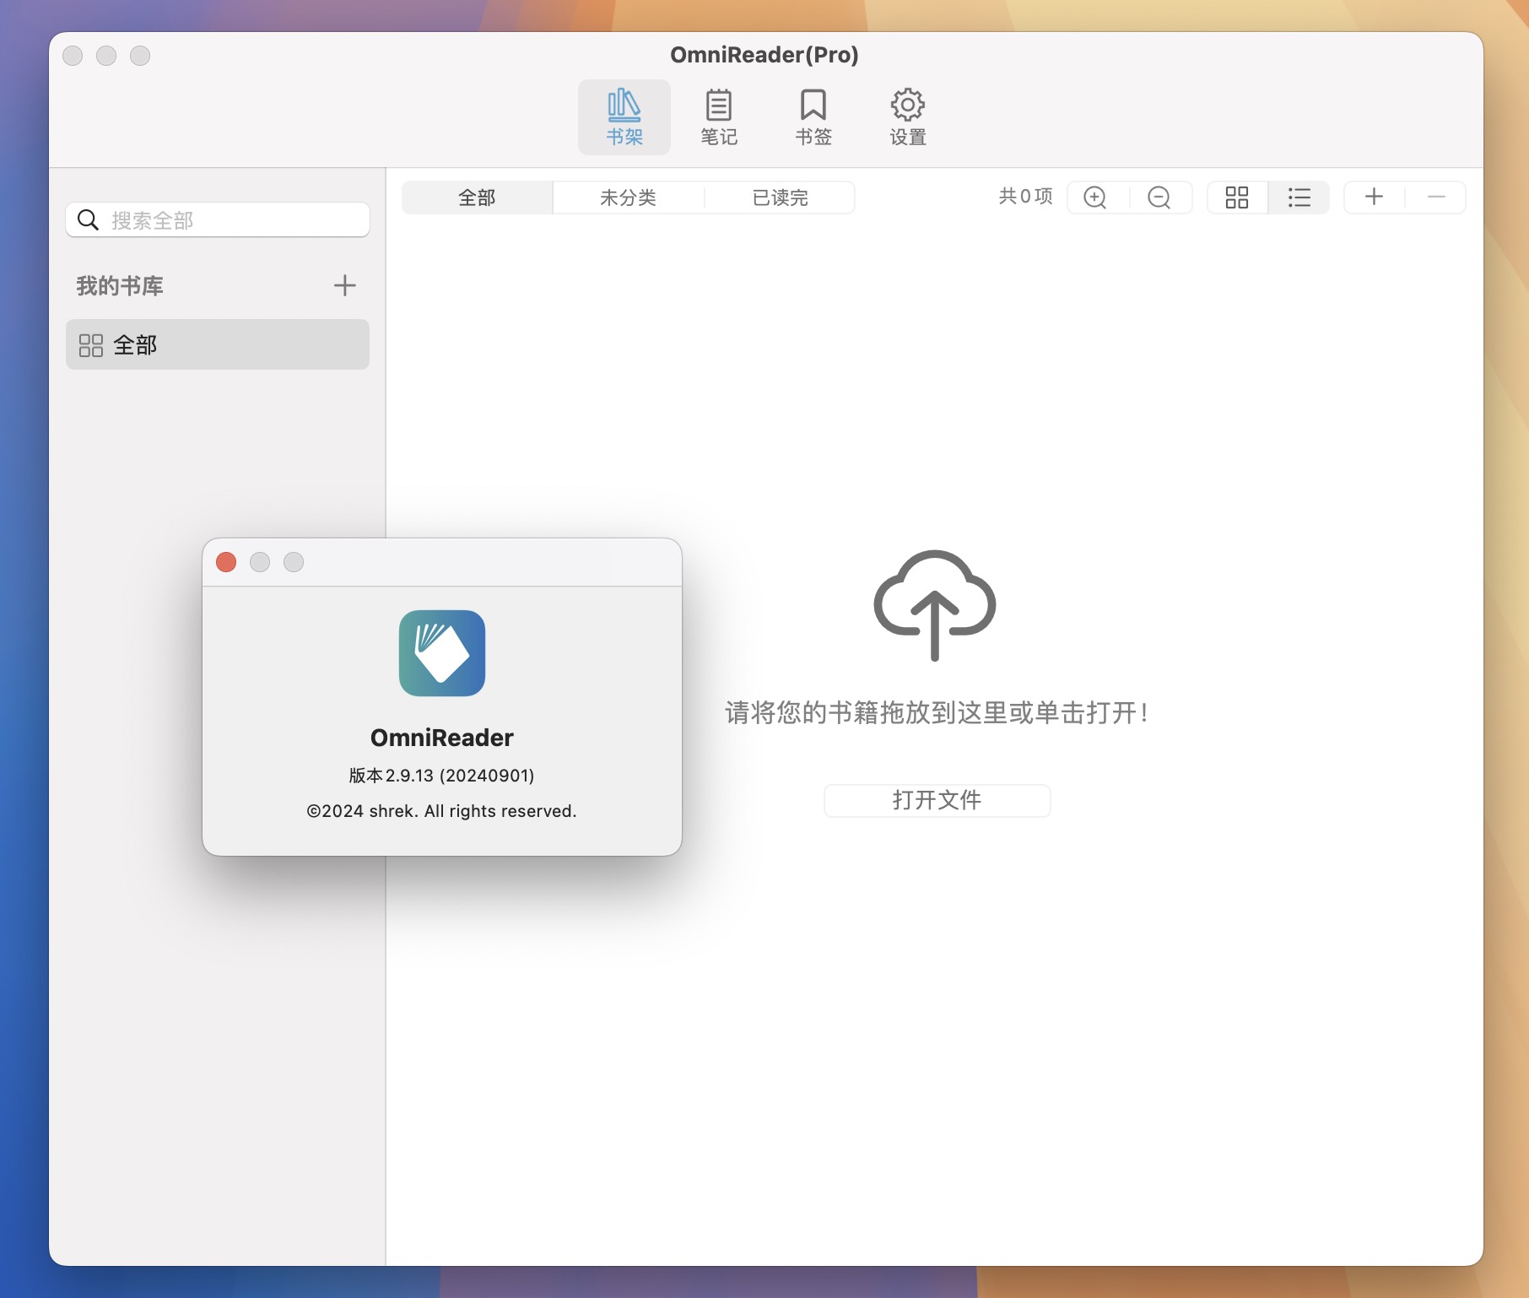Click the 请将您的书籍拖放到这里 prompt text

[936, 713]
